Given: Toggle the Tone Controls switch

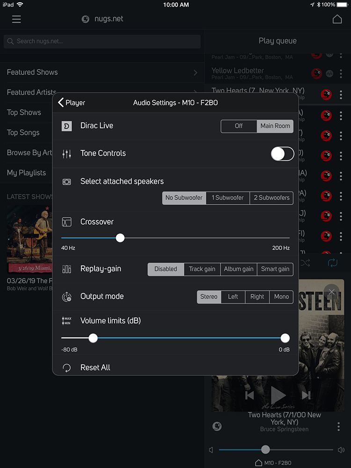Looking at the screenshot, I should click(282, 154).
